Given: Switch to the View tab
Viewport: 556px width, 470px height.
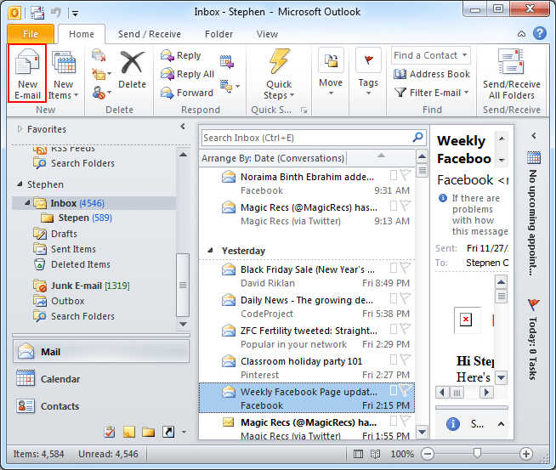Looking at the screenshot, I should click(x=267, y=34).
